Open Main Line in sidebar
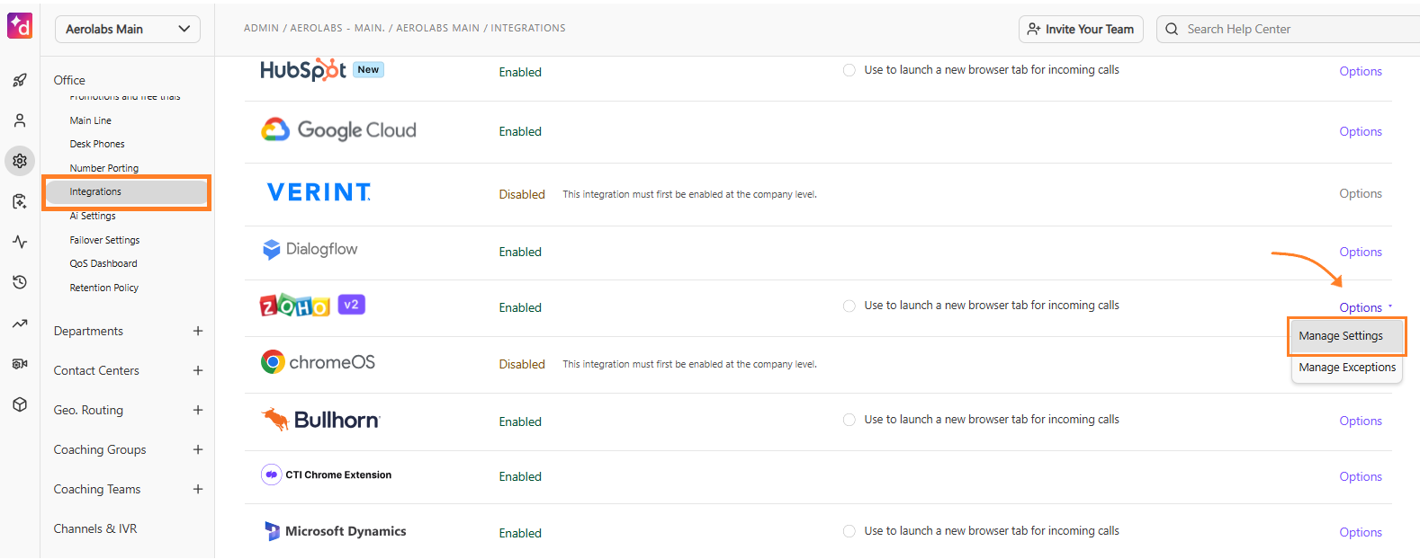1420x559 pixels. tap(91, 120)
